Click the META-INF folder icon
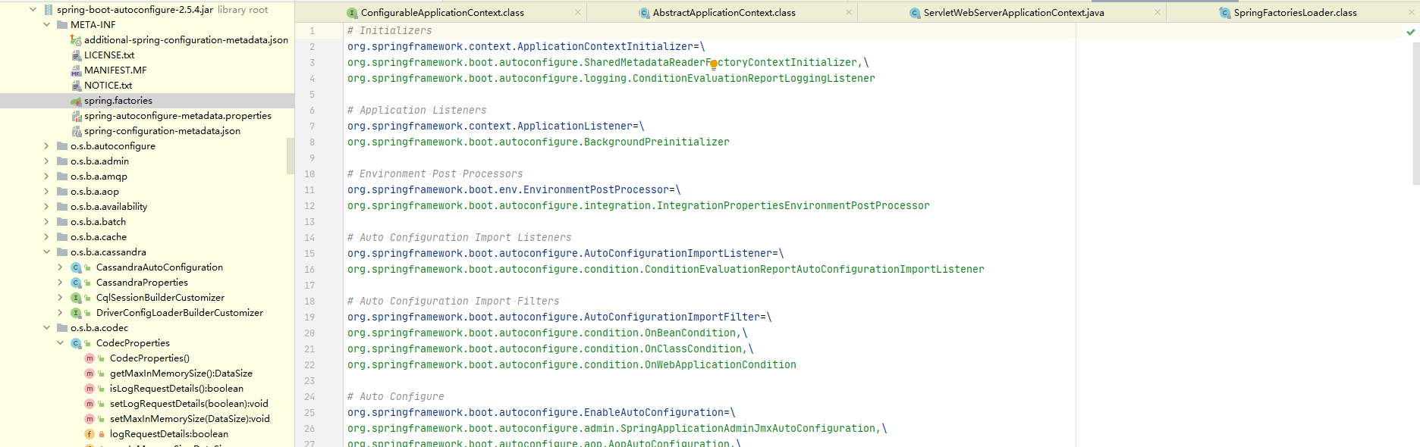1420x447 pixels. (x=62, y=25)
